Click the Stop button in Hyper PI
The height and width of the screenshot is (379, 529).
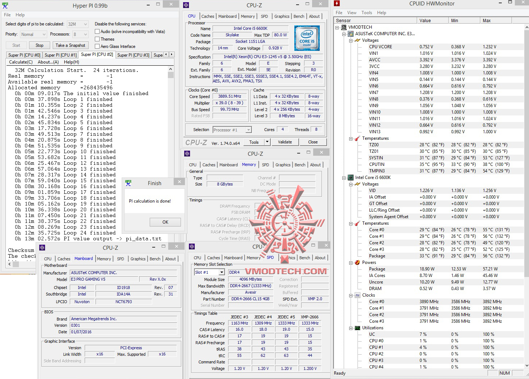[40, 45]
